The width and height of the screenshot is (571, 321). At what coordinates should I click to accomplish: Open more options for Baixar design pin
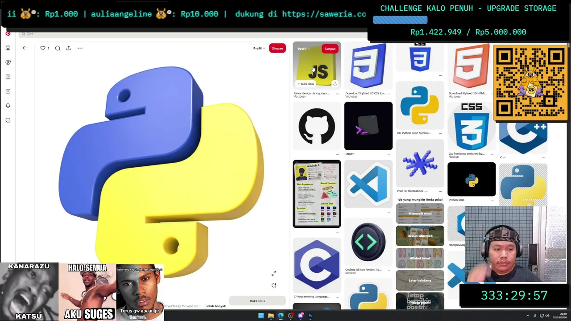click(337, 94)
